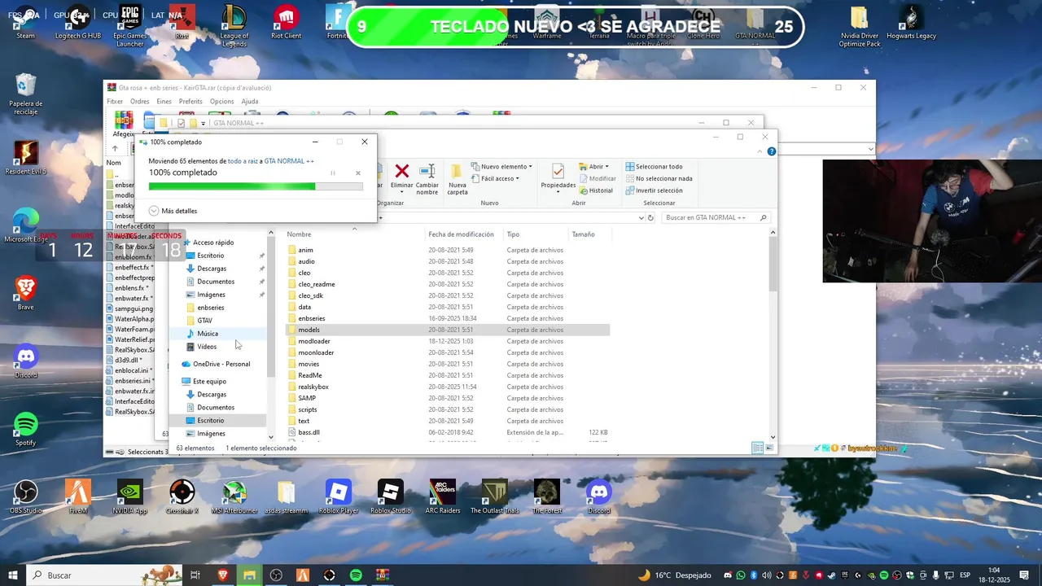The image size is (1042, 586).
Task: Open the Windows Start menu
Action: pos(13,575)
